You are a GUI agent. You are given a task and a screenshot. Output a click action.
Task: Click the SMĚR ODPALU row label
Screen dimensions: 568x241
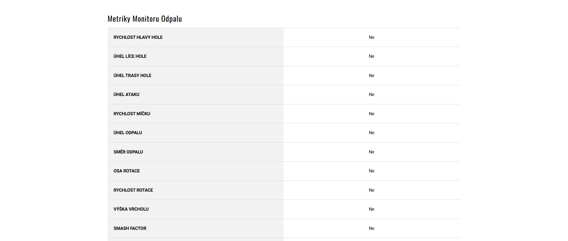128,152
